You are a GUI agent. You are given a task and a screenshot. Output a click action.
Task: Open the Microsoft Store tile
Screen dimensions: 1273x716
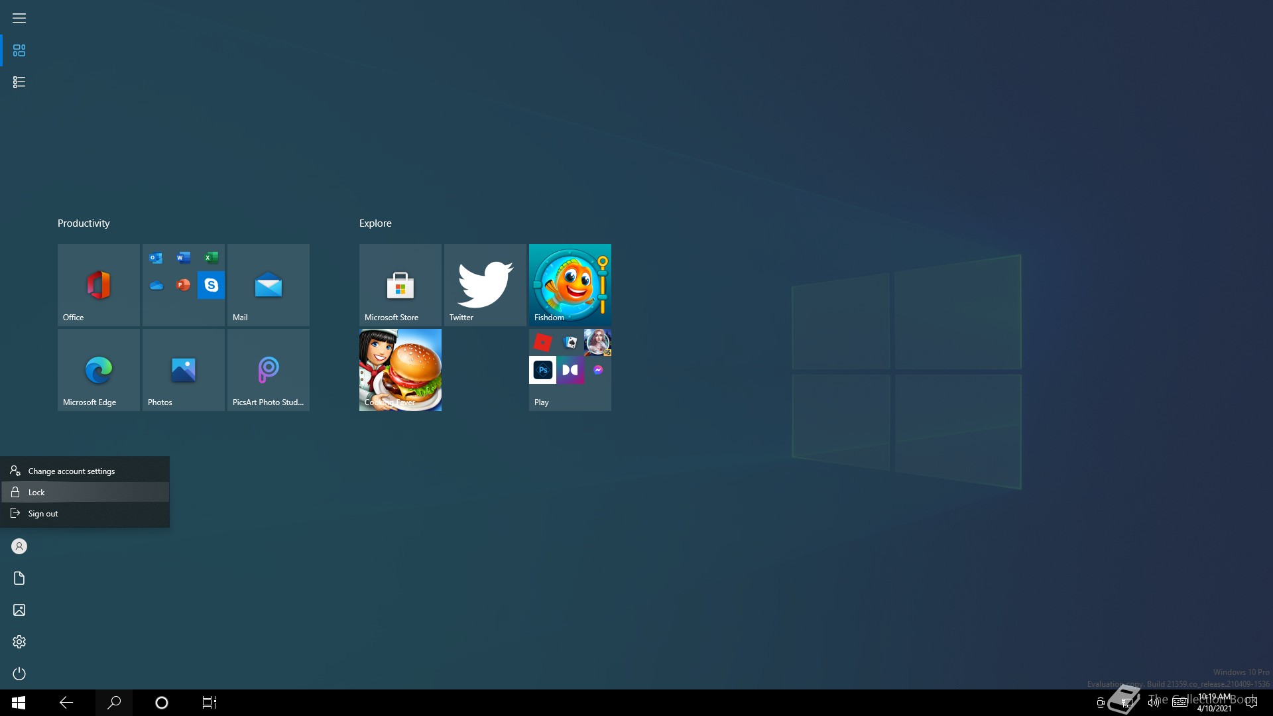400,285
